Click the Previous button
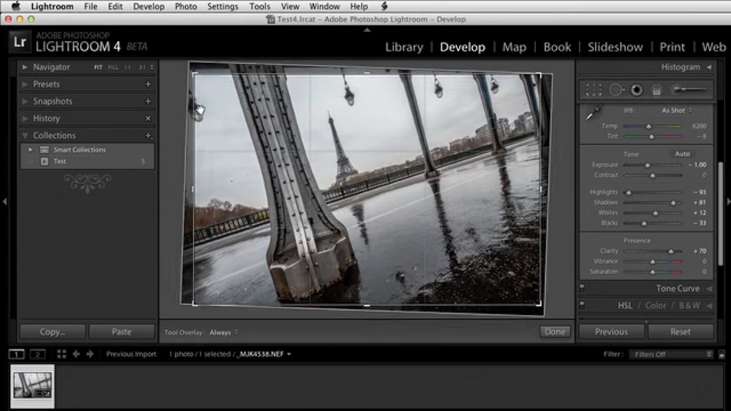Viewport: 731px width, 411px height. (611, 331)
